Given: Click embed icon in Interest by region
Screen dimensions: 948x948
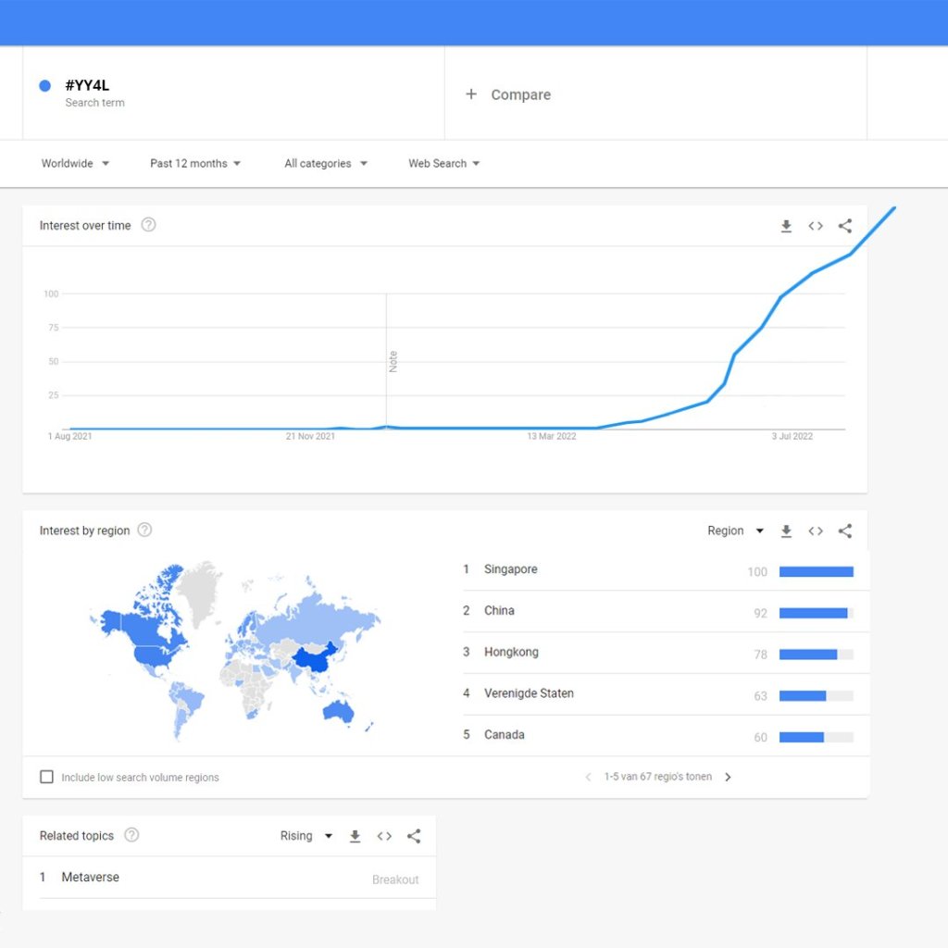Looking at the screenshot, I should [x=816, y=531].
